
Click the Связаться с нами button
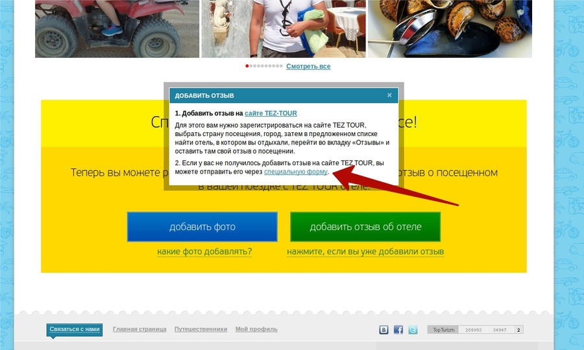click(75, 329)
